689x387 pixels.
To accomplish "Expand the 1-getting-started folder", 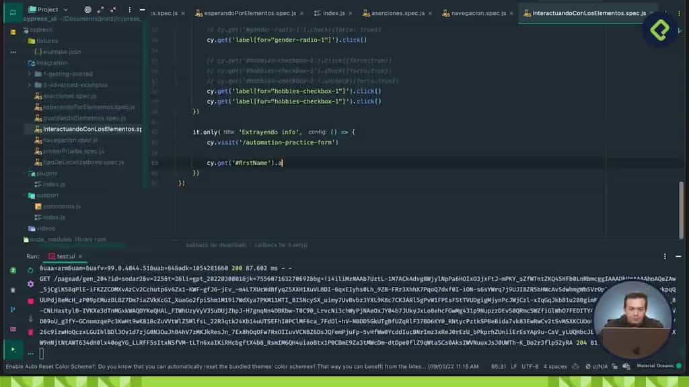I will coord(30,74).
